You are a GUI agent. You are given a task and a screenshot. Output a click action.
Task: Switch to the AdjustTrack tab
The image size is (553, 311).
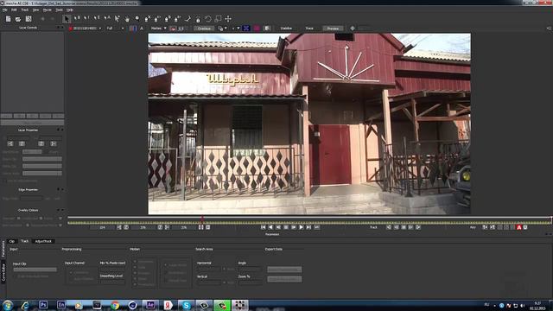pos(43,241)
